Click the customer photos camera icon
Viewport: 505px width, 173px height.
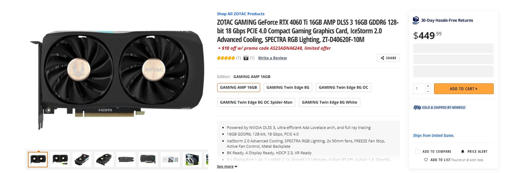(x=246, y=58)
